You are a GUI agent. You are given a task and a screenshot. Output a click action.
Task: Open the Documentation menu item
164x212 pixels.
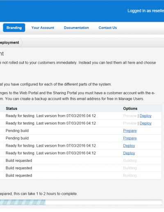(x=76, y=28)
